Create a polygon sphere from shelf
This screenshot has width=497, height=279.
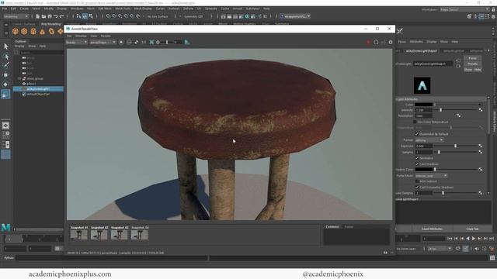[x=16, y=31]
